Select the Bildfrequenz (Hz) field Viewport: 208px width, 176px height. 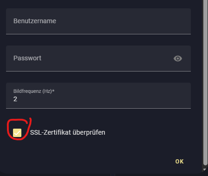[x=98, y=96]
